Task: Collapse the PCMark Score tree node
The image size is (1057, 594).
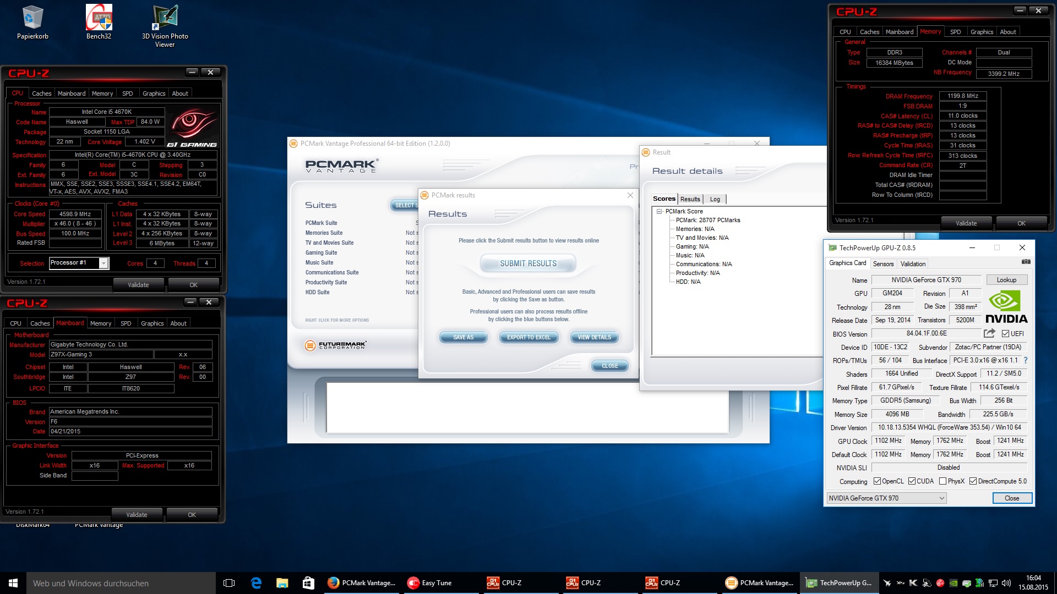Action: click(659, 211)
